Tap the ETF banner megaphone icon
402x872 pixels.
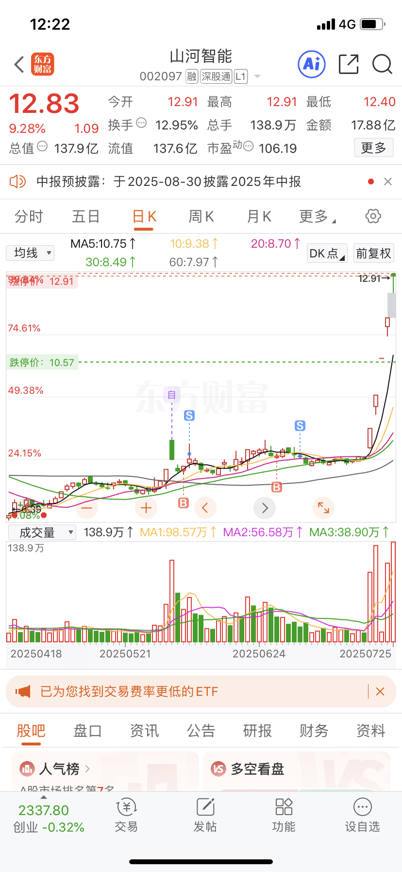click(x=23, y=691)
